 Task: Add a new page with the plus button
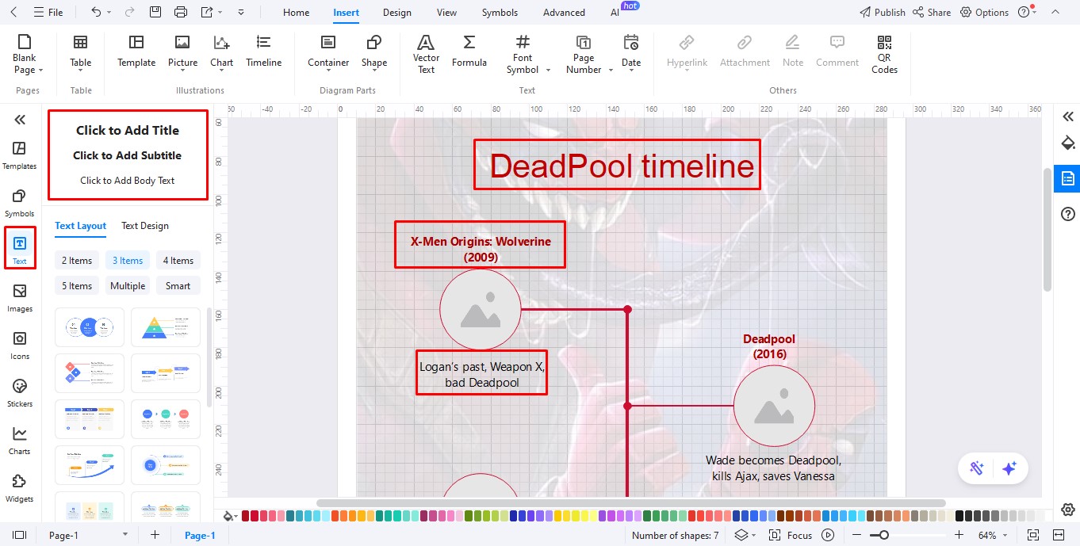tap(155, 536)
